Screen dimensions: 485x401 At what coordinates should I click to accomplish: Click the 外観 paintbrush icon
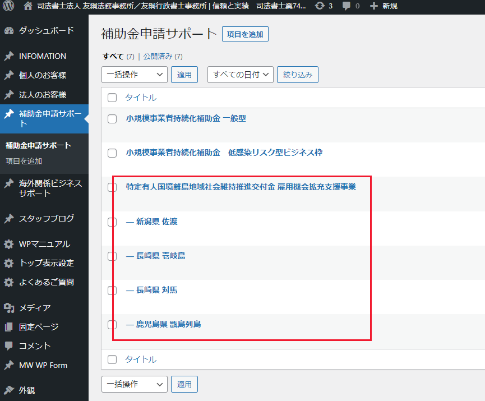9,390
